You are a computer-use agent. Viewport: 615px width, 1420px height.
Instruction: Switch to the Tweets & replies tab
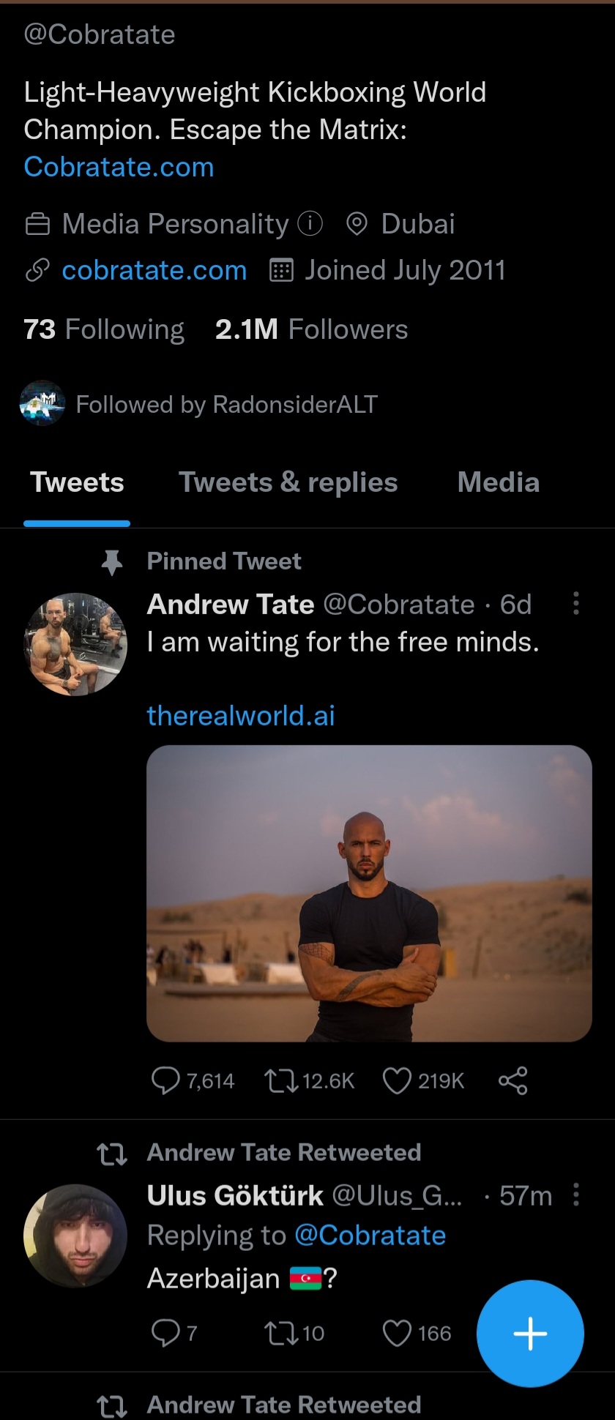pos(288,482)
